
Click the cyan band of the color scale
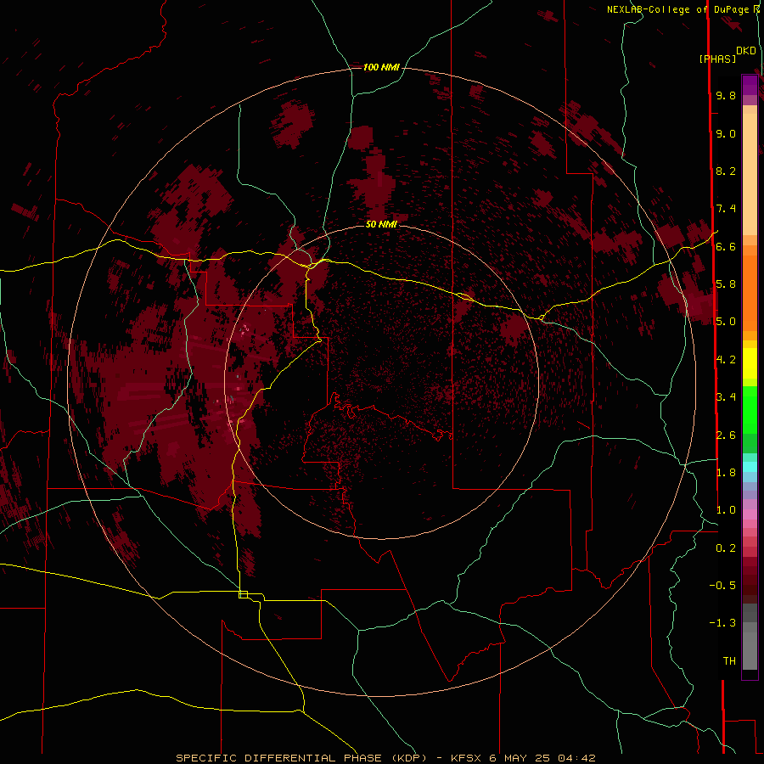(x=750, y=467)
